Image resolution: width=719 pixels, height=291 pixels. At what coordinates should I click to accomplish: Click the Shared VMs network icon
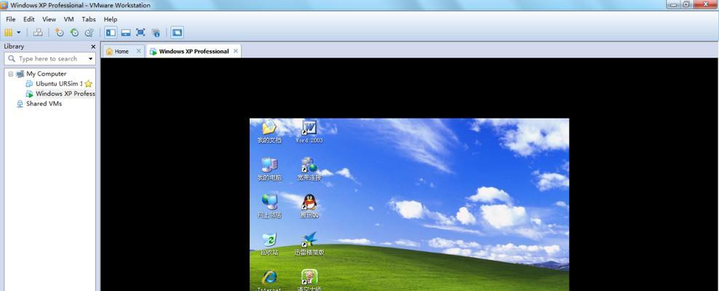pyautogui.click(x=20, y=103)
